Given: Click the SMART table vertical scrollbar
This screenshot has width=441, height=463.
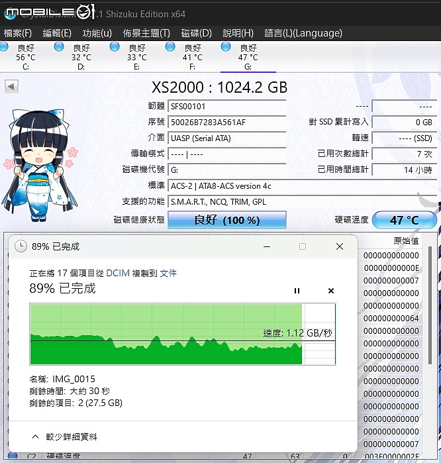Looking at the screenshot, I should click(430, 305).
